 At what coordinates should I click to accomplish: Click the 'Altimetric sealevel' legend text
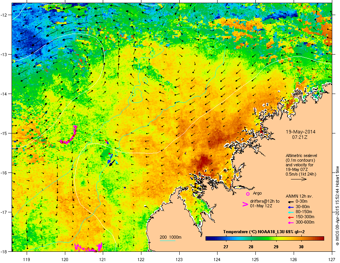click(x=301, y=155)
